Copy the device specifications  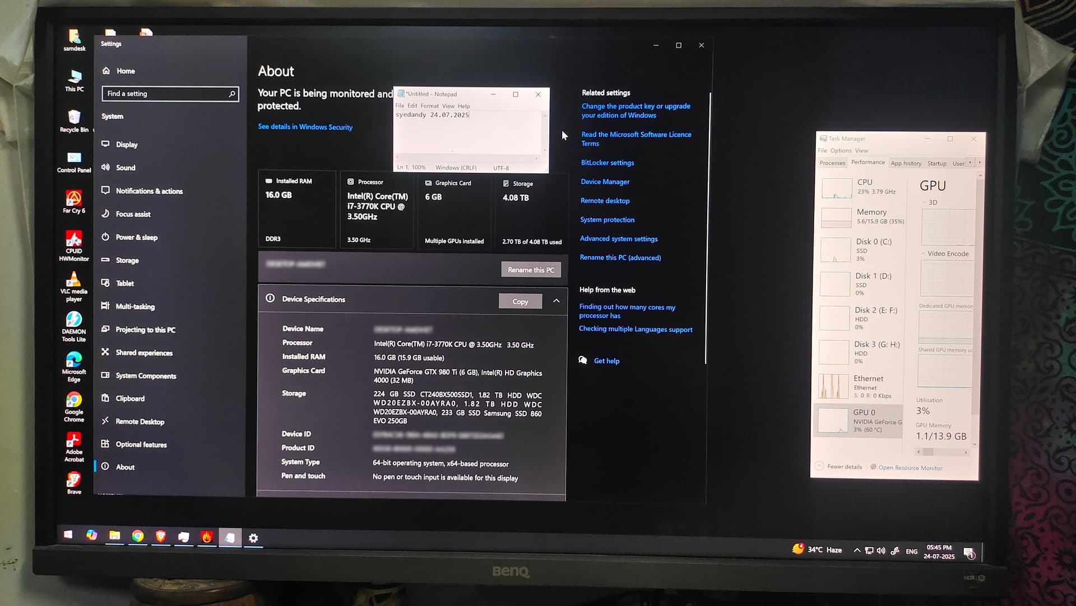coord(520,302)
